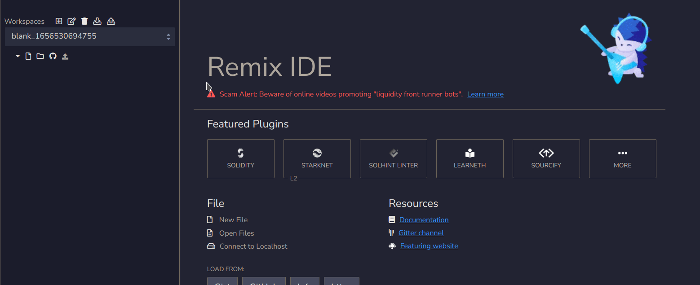
Task: Open the Documentation link
Action: [x=424, y=220]
